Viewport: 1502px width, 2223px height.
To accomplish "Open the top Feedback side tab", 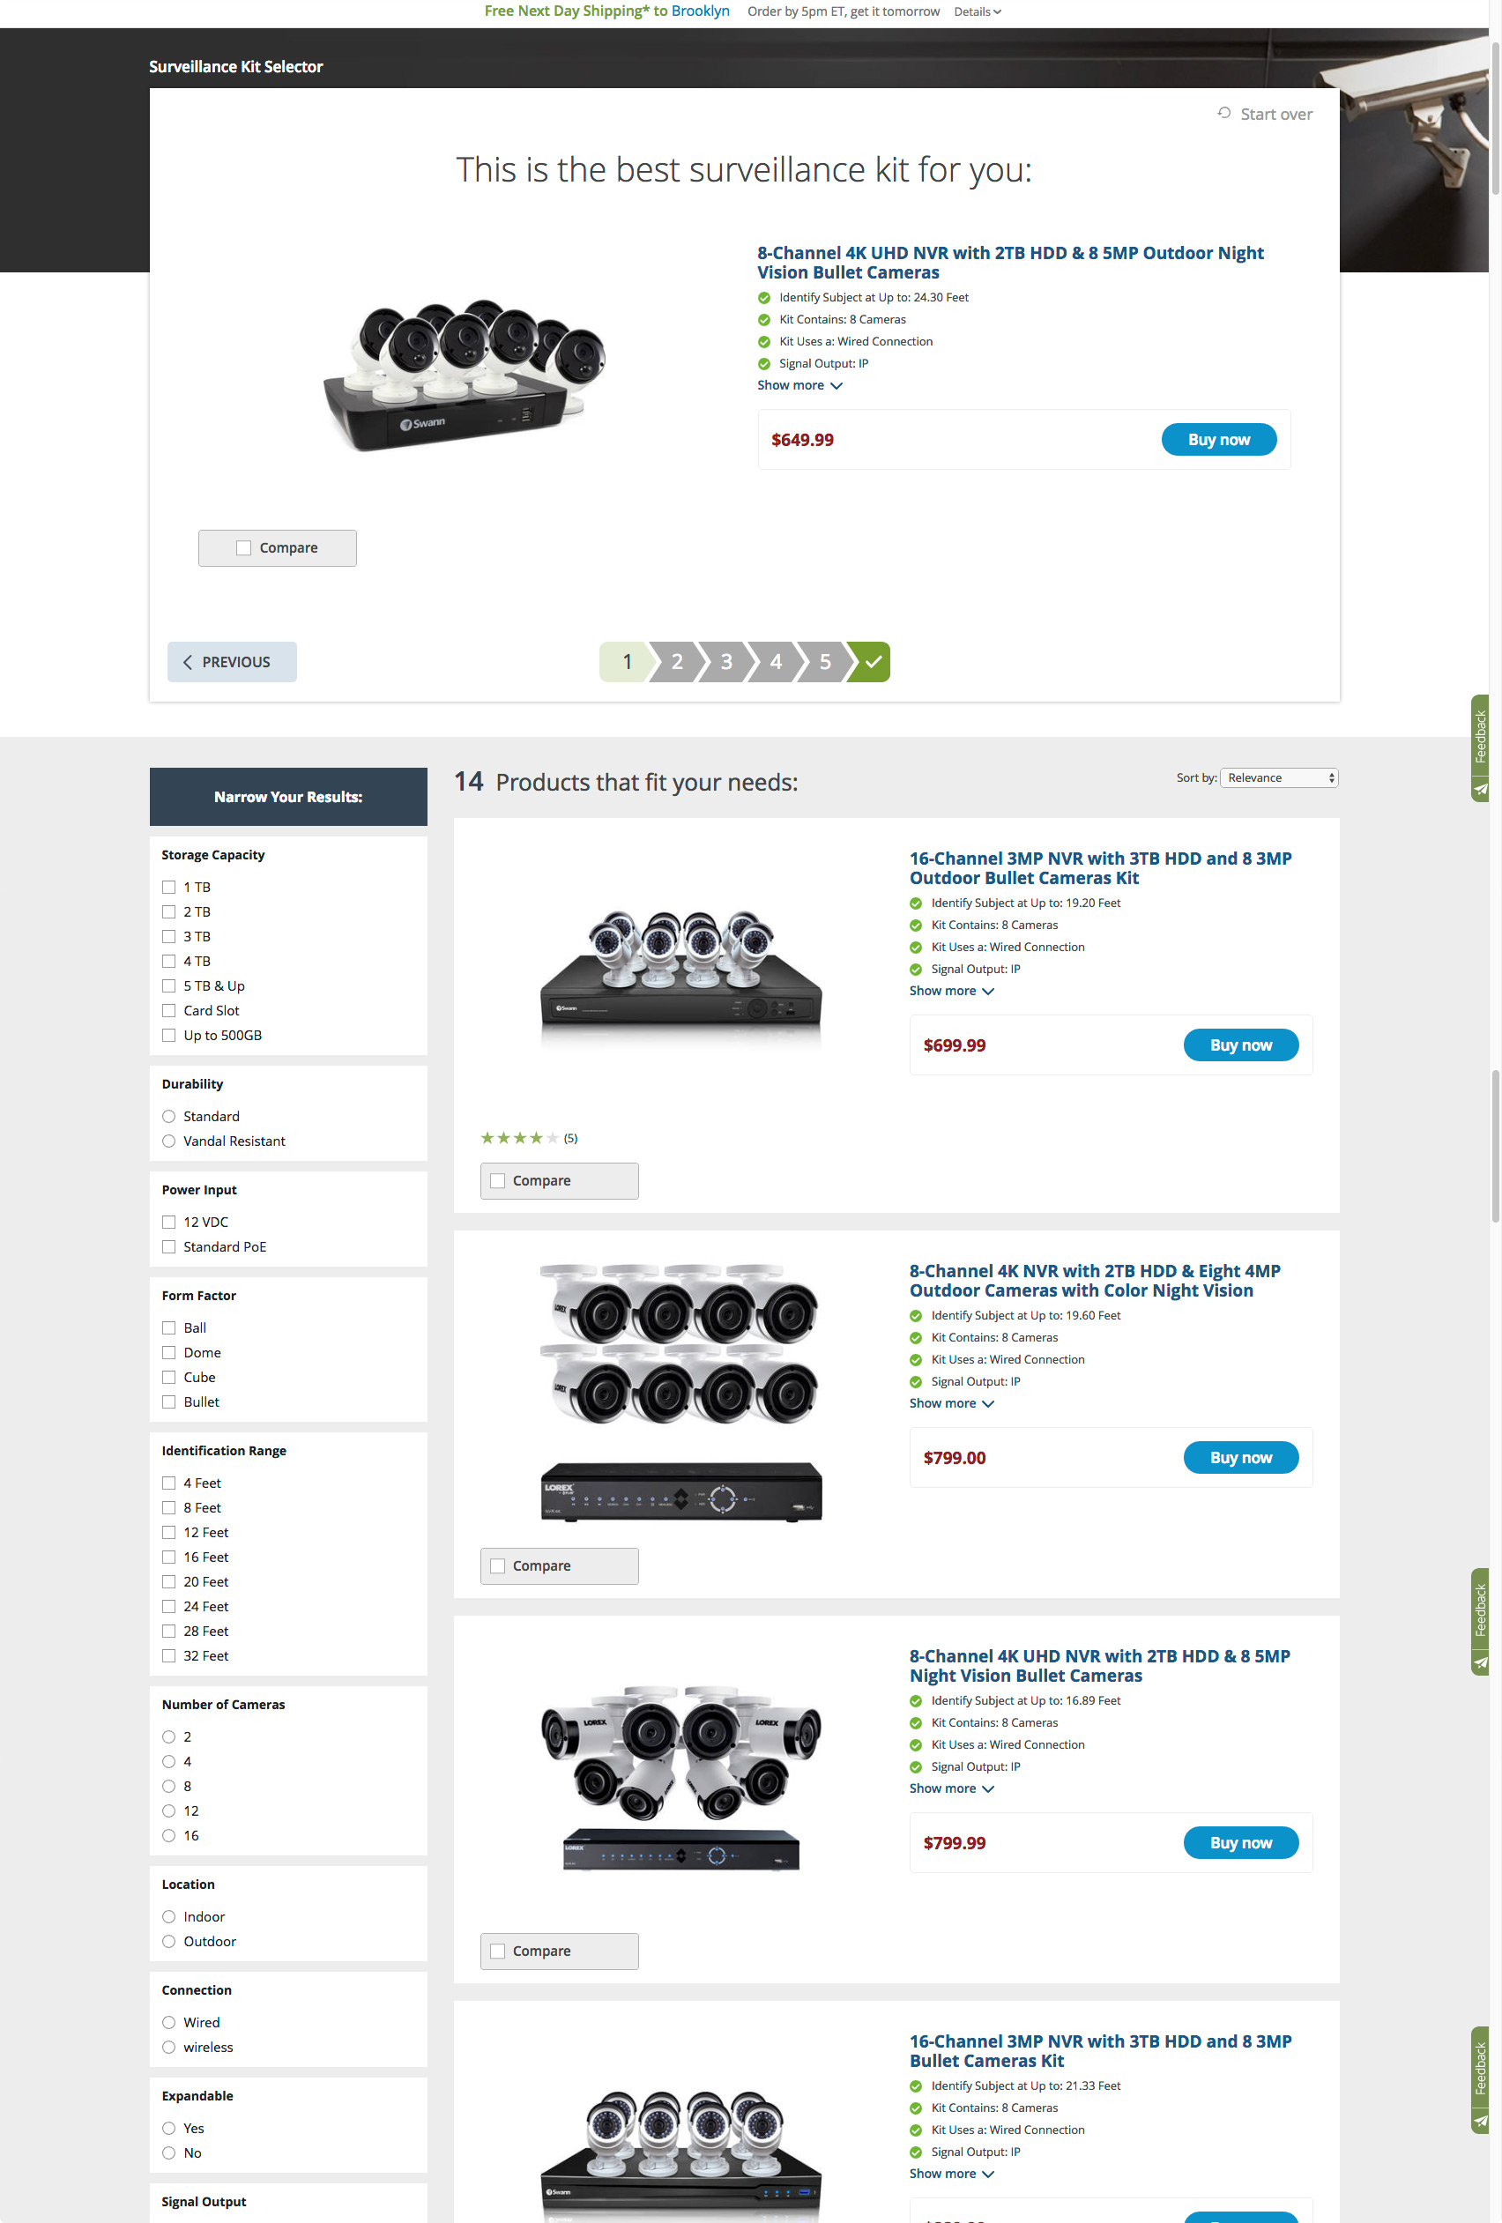I will click(1480, 737).
